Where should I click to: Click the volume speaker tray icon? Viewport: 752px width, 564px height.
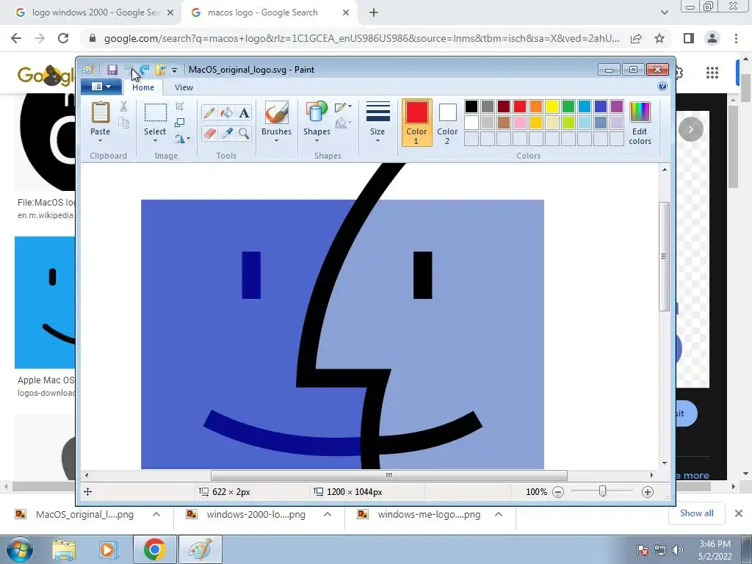[x=678, y=550]
